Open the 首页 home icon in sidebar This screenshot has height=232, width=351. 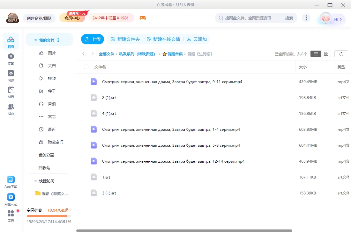tap(11, 42)
